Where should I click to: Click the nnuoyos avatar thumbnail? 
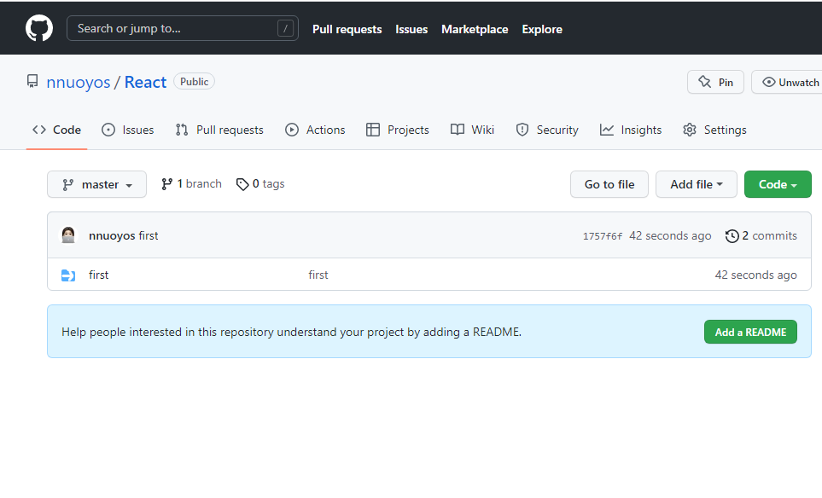point(68,235)
